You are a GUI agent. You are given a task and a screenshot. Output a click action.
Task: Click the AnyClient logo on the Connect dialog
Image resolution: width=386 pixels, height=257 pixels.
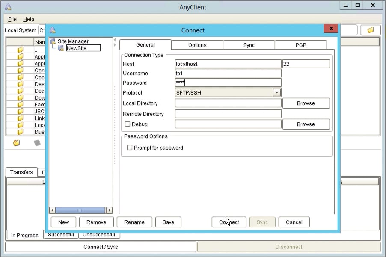click(53, 30)
